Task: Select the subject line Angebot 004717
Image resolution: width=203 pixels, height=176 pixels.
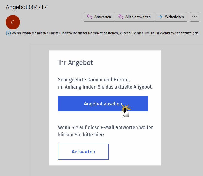Action: pos(26,7)
